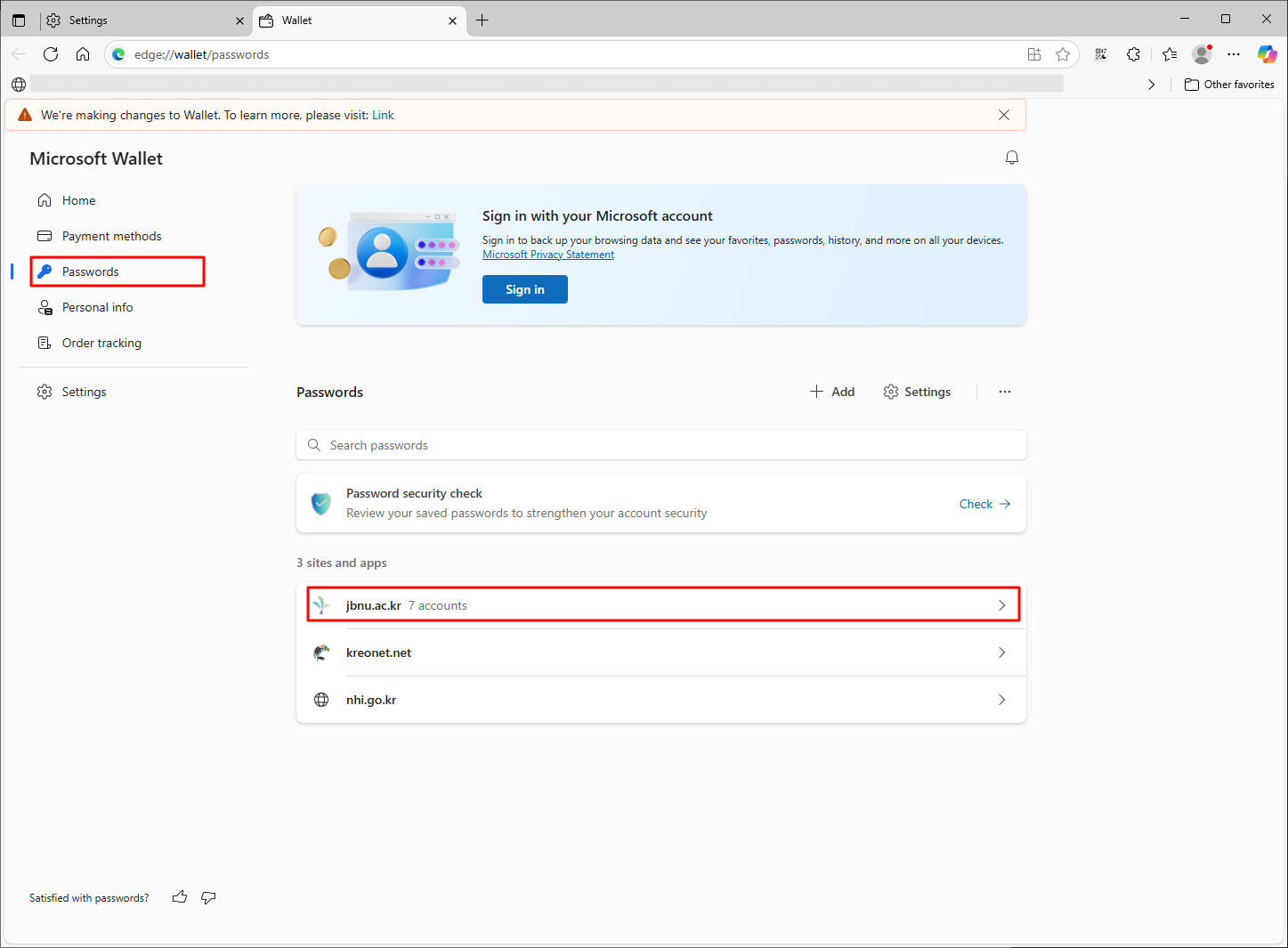Click the QR code toolbar icon

(x=1101, y=54)
